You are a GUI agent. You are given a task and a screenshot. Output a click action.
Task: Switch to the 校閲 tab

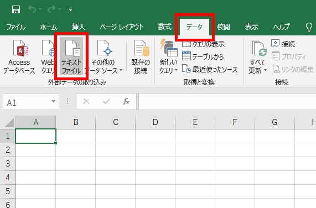coord(223,27)
